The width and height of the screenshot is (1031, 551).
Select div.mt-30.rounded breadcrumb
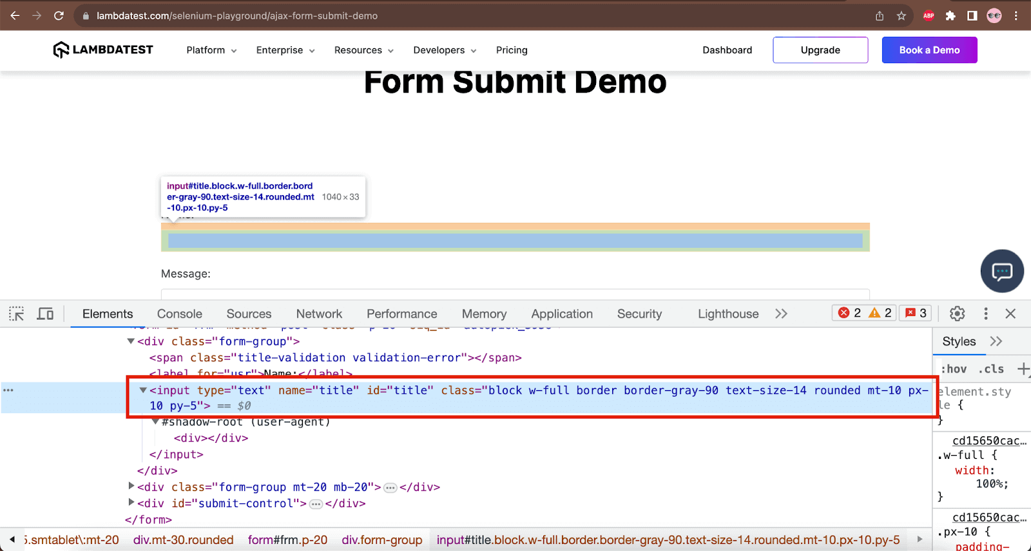coord(184,540)
